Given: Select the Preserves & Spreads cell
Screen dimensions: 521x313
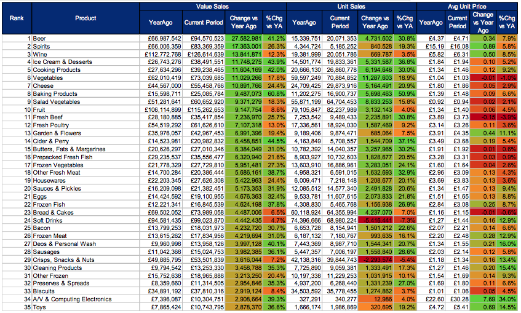Looking at the screenshot, I should (86, 283).
